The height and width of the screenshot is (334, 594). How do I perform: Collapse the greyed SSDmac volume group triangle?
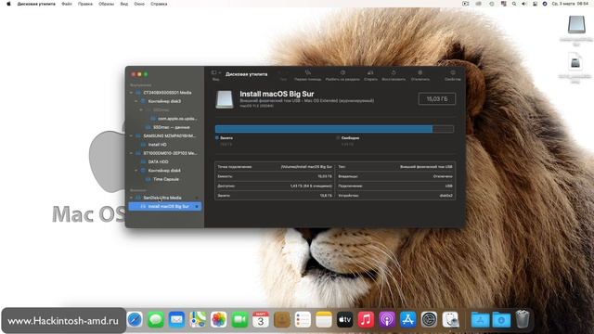pyautogui.click(x=141, y=109)
